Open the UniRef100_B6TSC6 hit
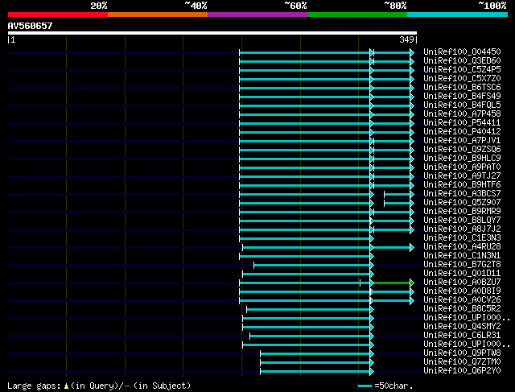 click(462, 88)
